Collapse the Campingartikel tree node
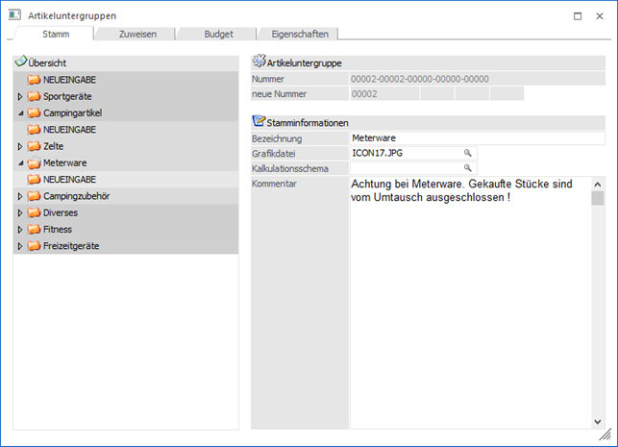618x447 pixels. [x=20, y=112]
